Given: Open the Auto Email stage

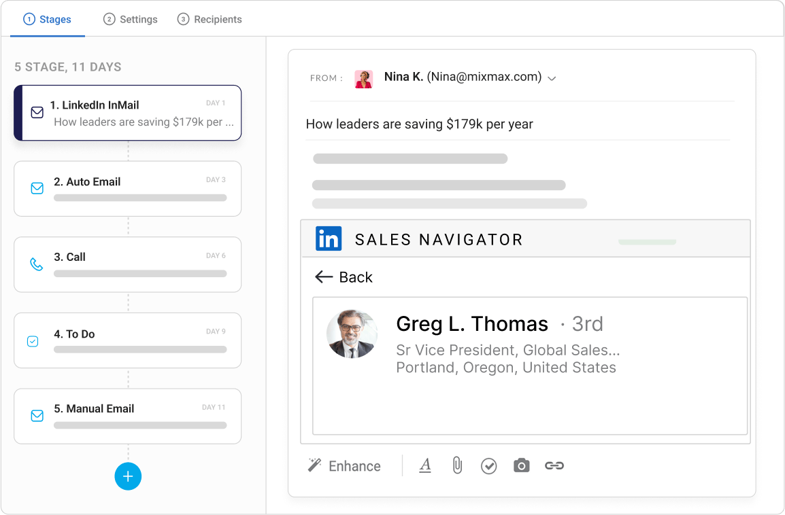Looking at the screenshot, I should 128,188.
